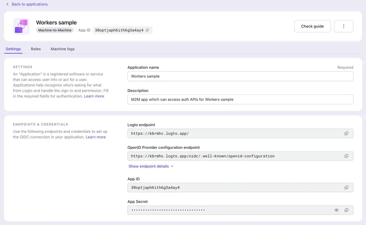Click the Check guide button

[x=312, y=26]
